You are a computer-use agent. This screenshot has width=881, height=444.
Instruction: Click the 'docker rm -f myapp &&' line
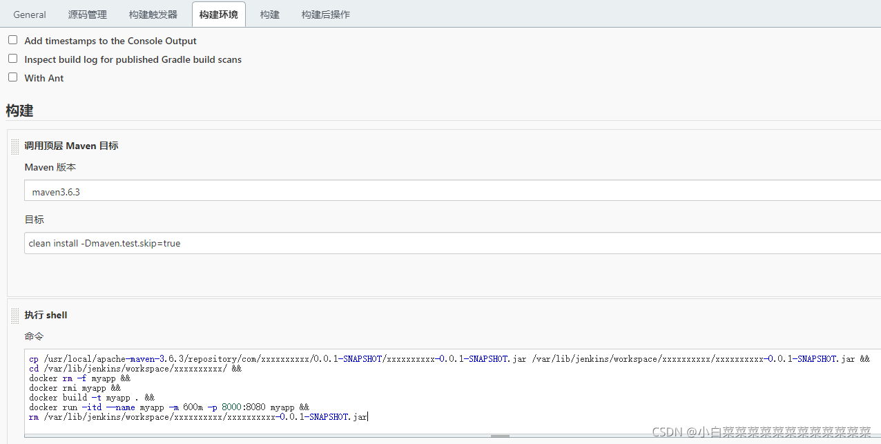(79, 378)
